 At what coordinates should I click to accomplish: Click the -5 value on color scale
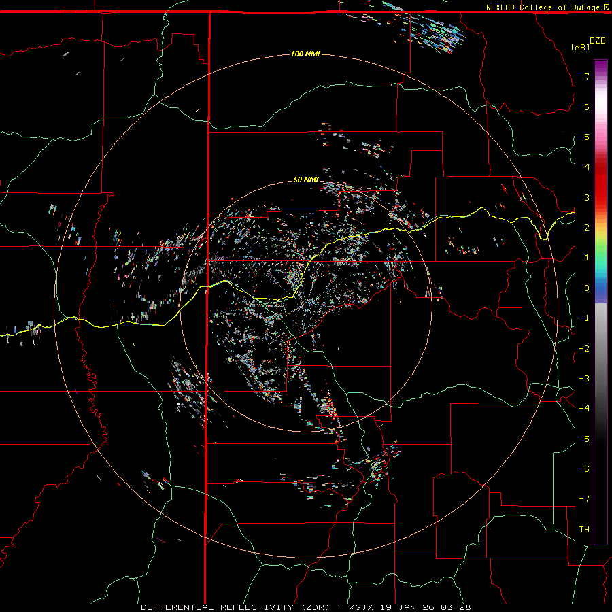(x=584, y=439)
